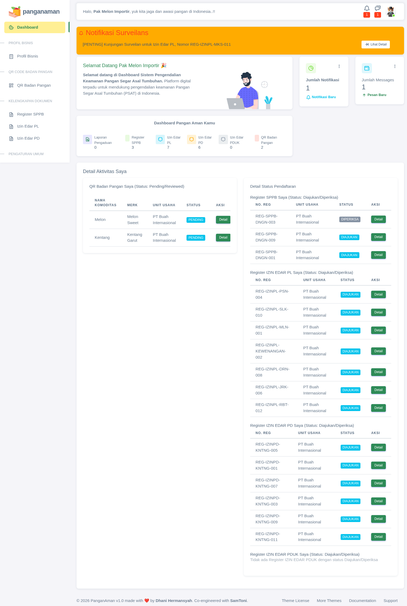This screenshot has height=606, width=407.
Task: Click the panganaman logo
Action: coord(34,11)
